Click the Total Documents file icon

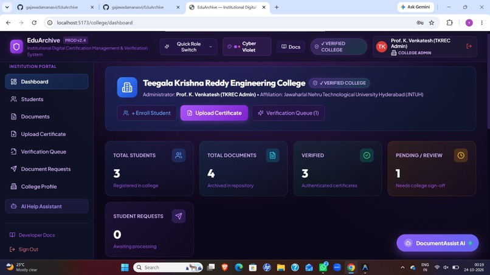tap(272, 155)
